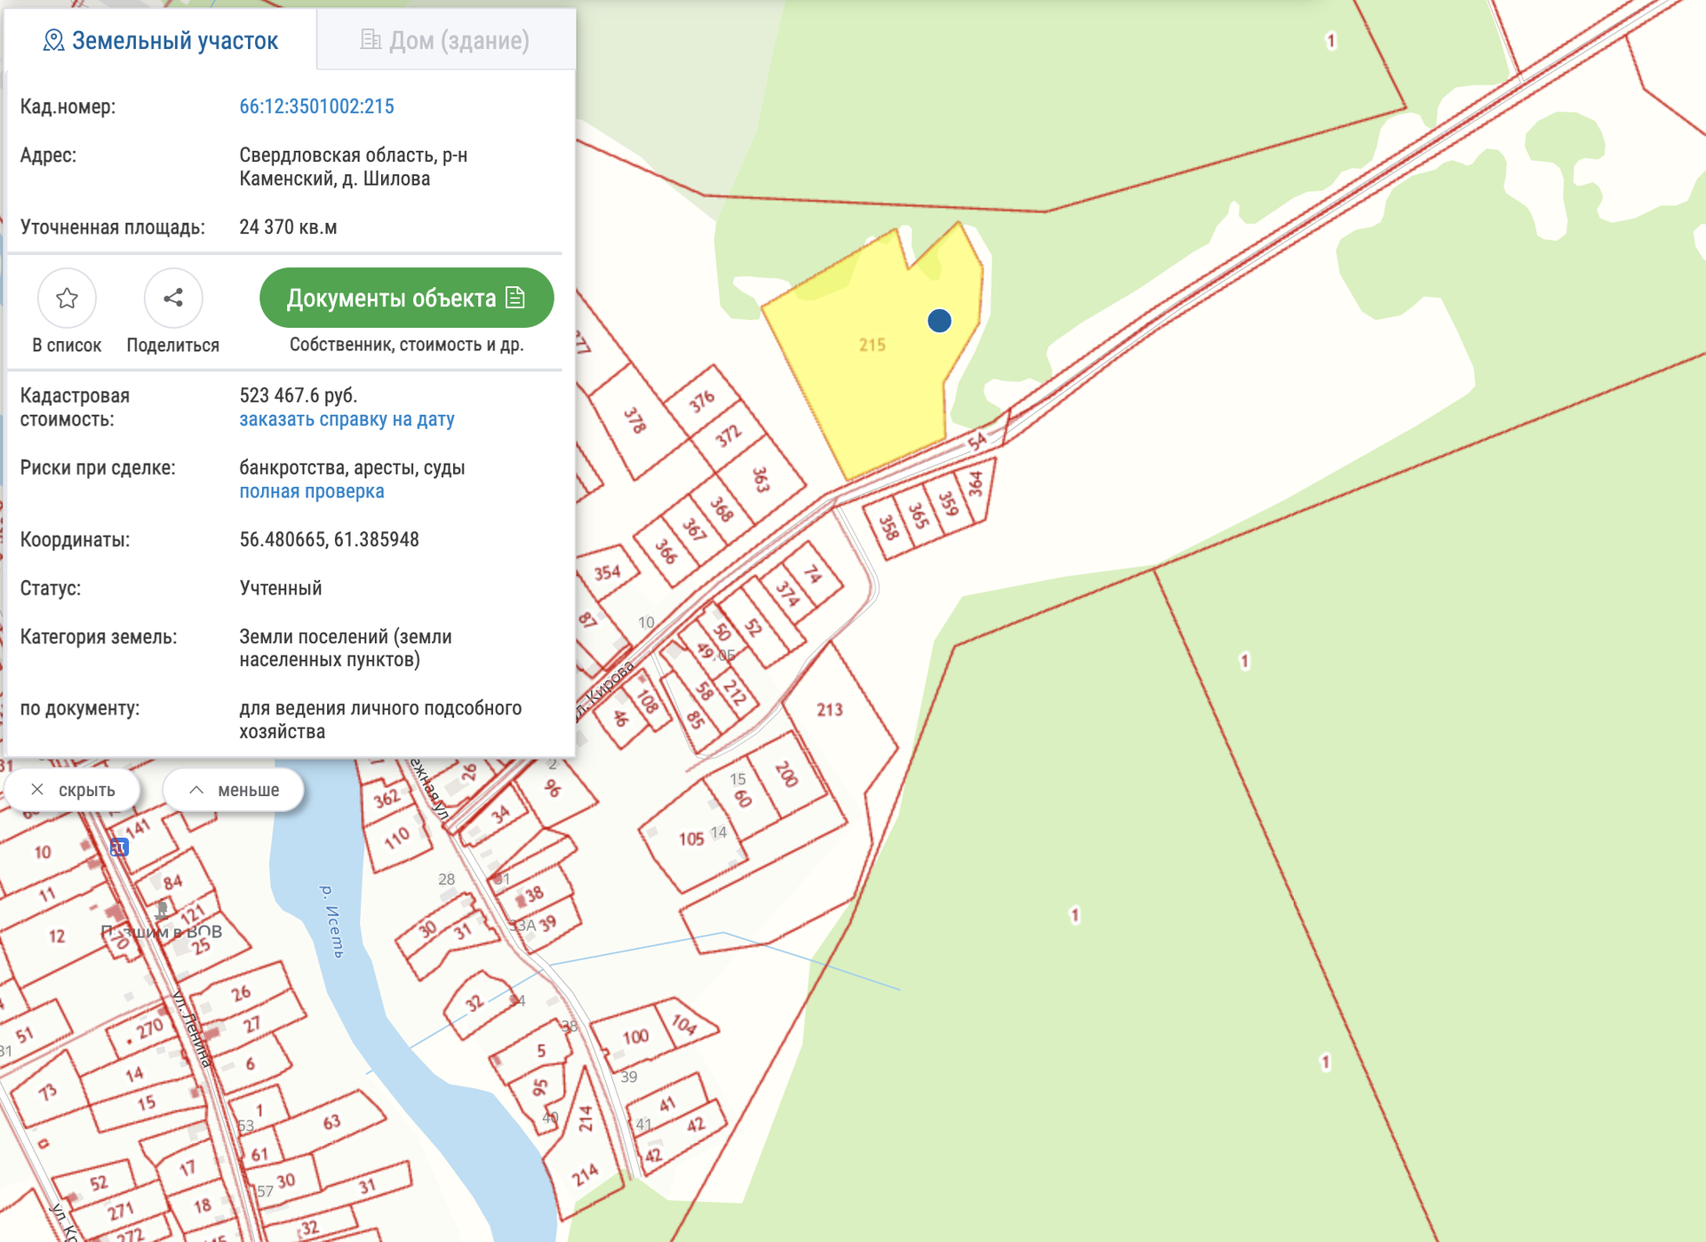Hide panel using скрыть button
The image size is (1706, 1242).
(73, 790)
